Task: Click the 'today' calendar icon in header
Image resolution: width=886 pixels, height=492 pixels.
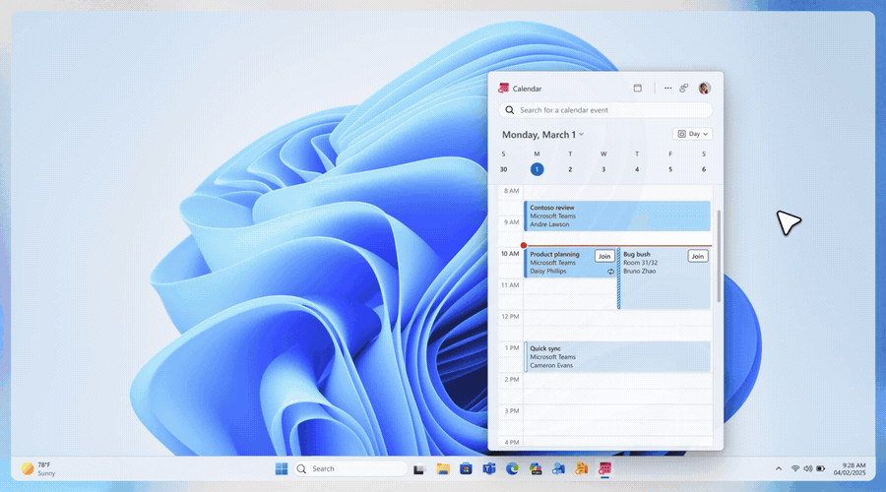Action: pos(637,88)
